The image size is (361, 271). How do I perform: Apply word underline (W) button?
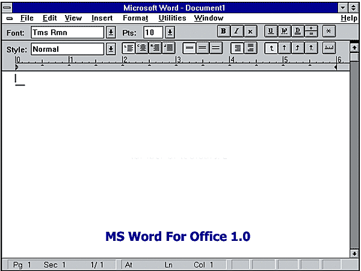click(285, 31)
